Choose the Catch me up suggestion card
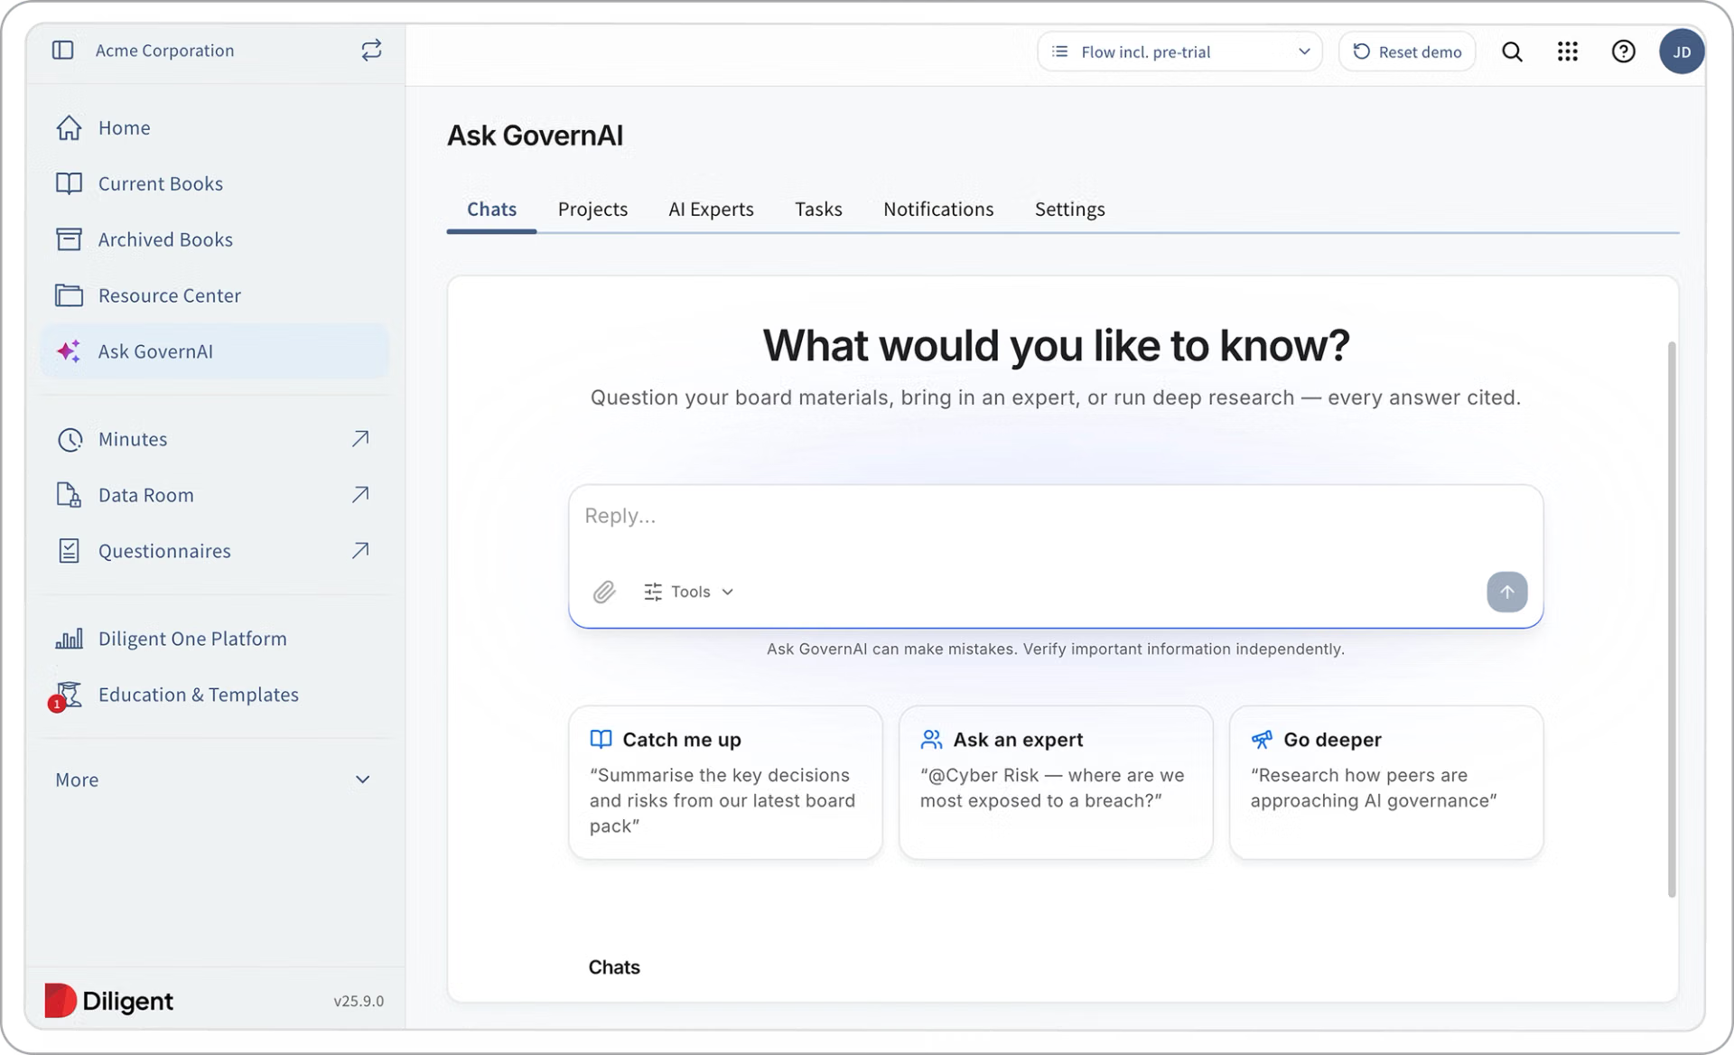The image size is (1734, 1055). pyautogui.click(x=725, y=782)
